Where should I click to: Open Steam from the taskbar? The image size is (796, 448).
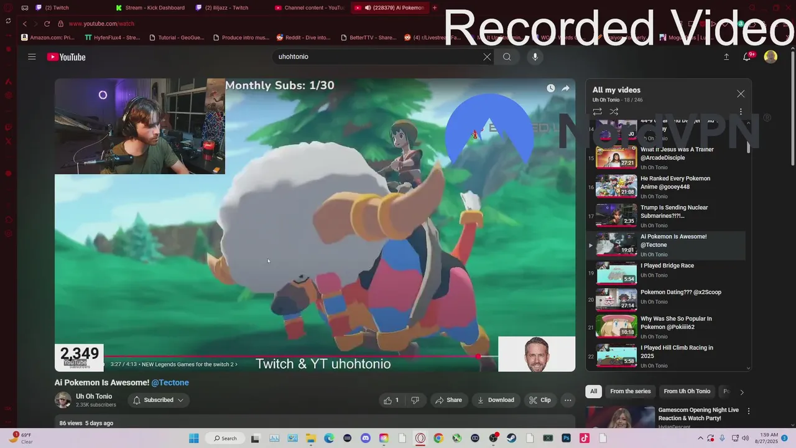coord(512,438)
